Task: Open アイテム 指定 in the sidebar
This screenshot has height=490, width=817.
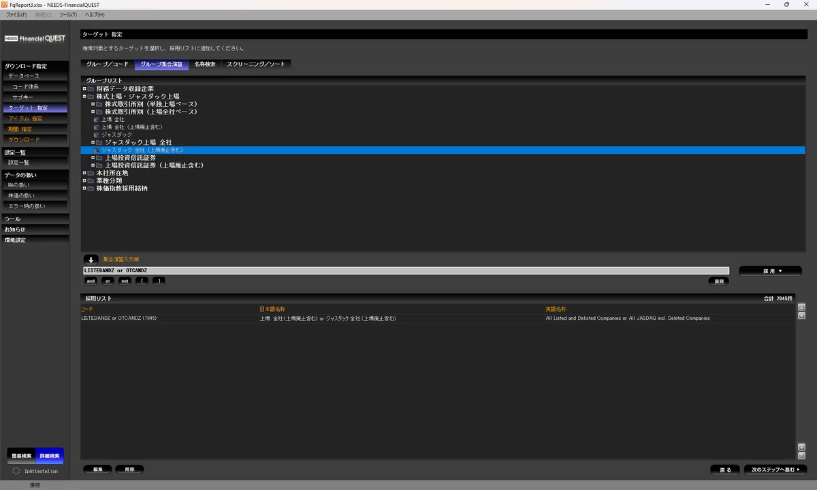Action: pos(34,118)
